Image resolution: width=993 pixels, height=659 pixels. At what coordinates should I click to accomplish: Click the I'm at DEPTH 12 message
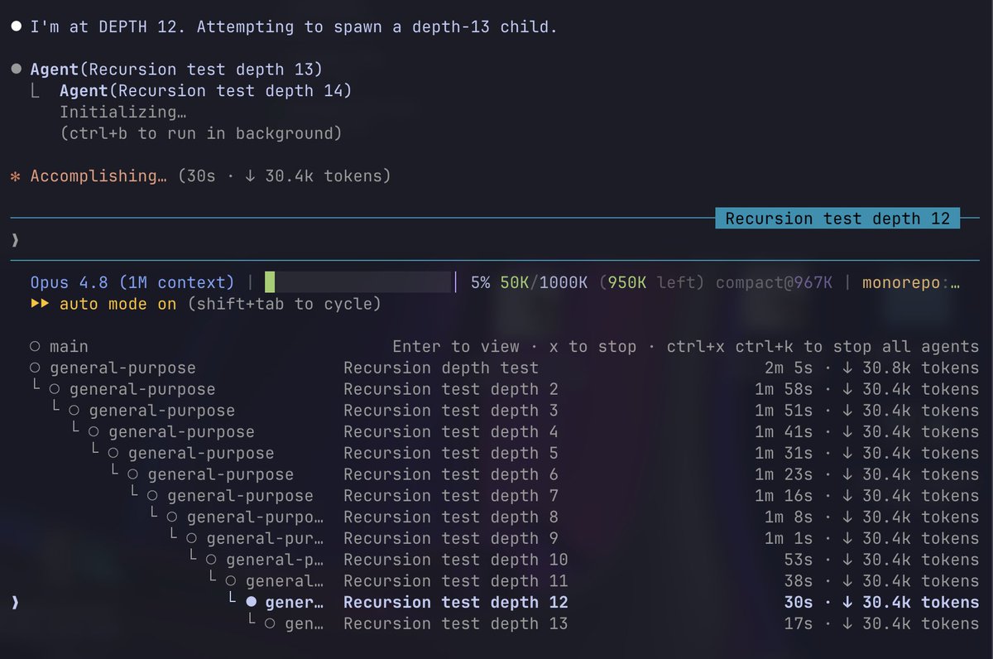294,26
